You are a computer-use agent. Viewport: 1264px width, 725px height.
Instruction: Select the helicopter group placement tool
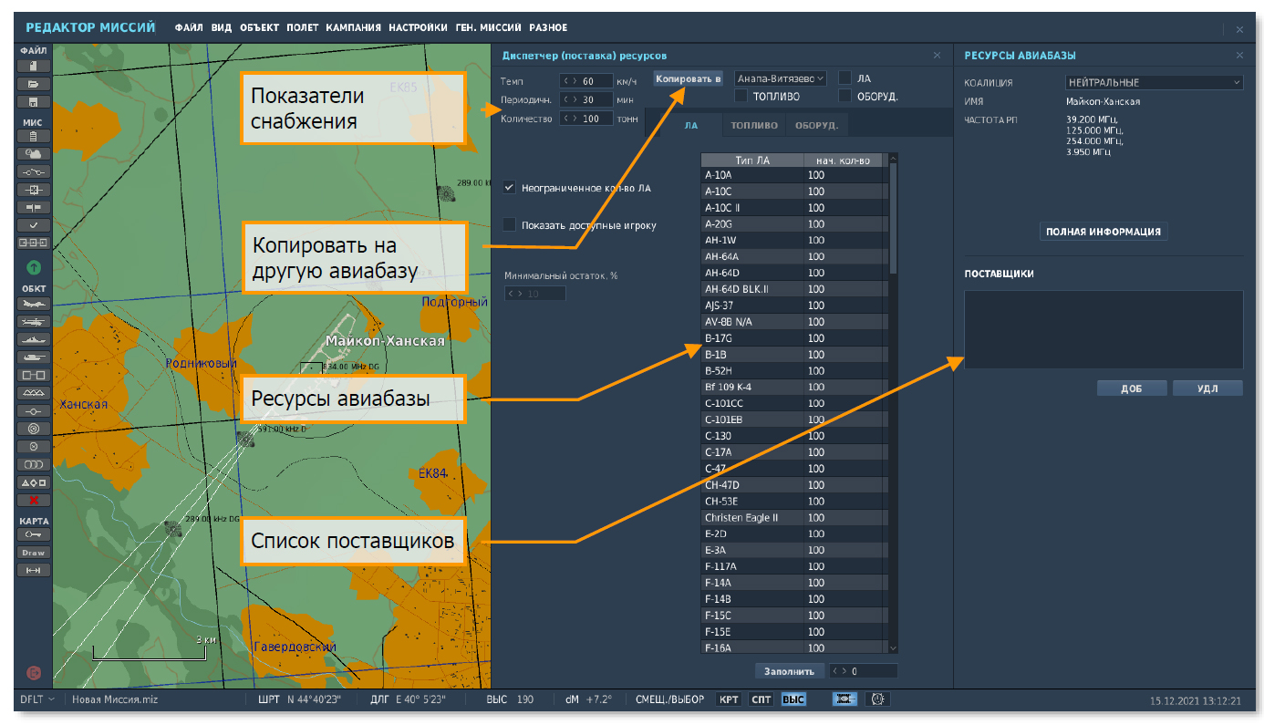[34, 322]
